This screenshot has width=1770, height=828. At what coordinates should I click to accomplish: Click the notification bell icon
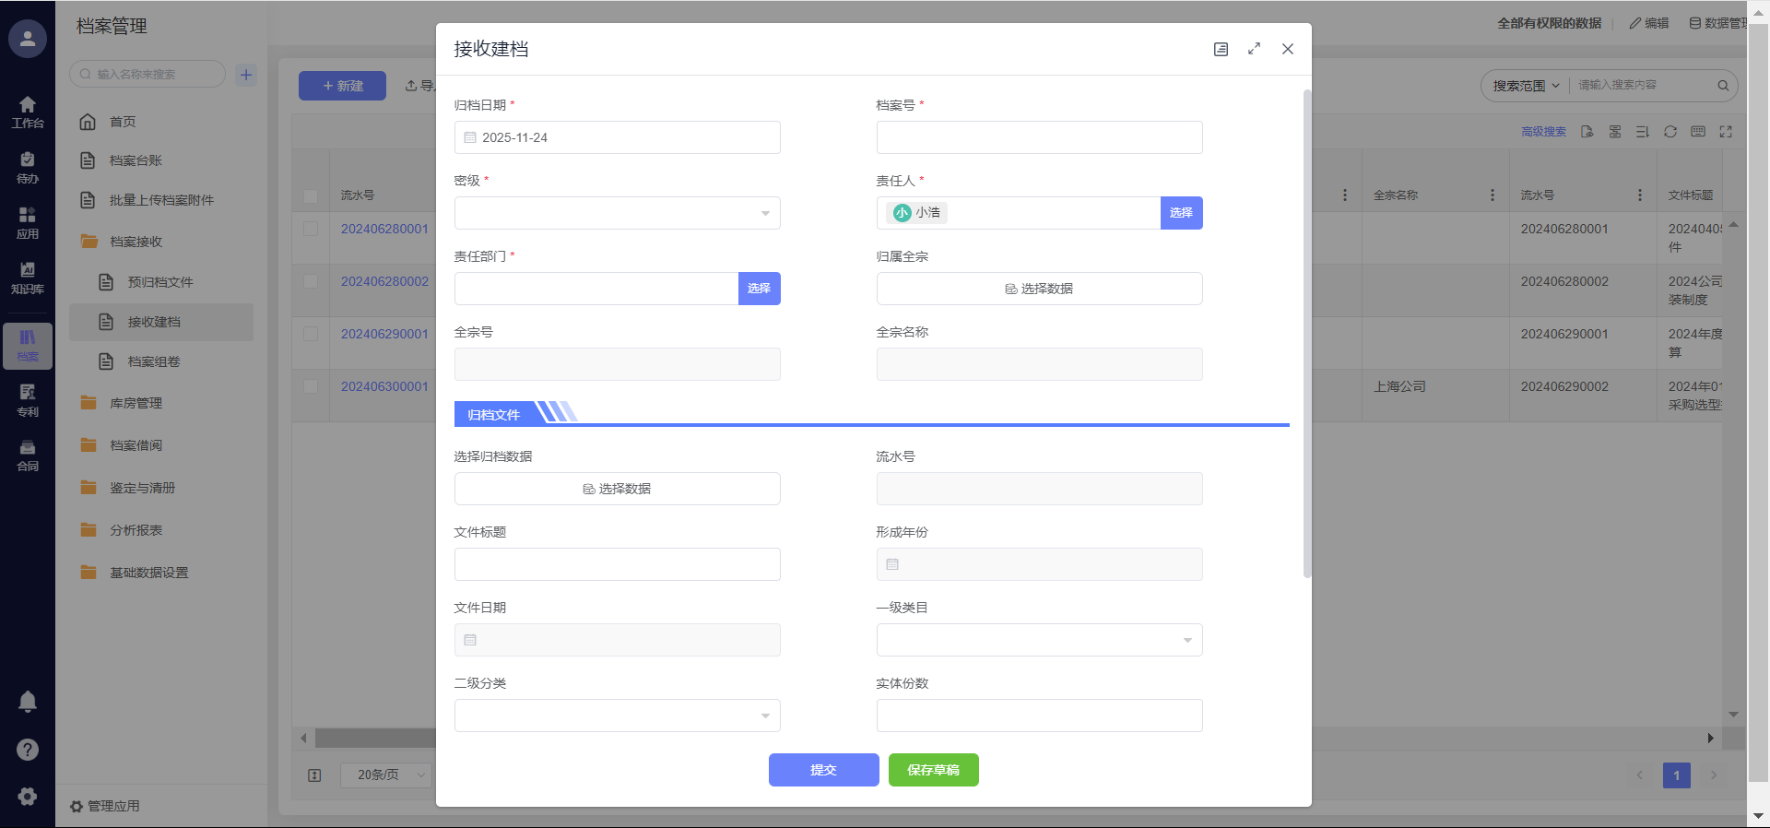coord(28,702)
